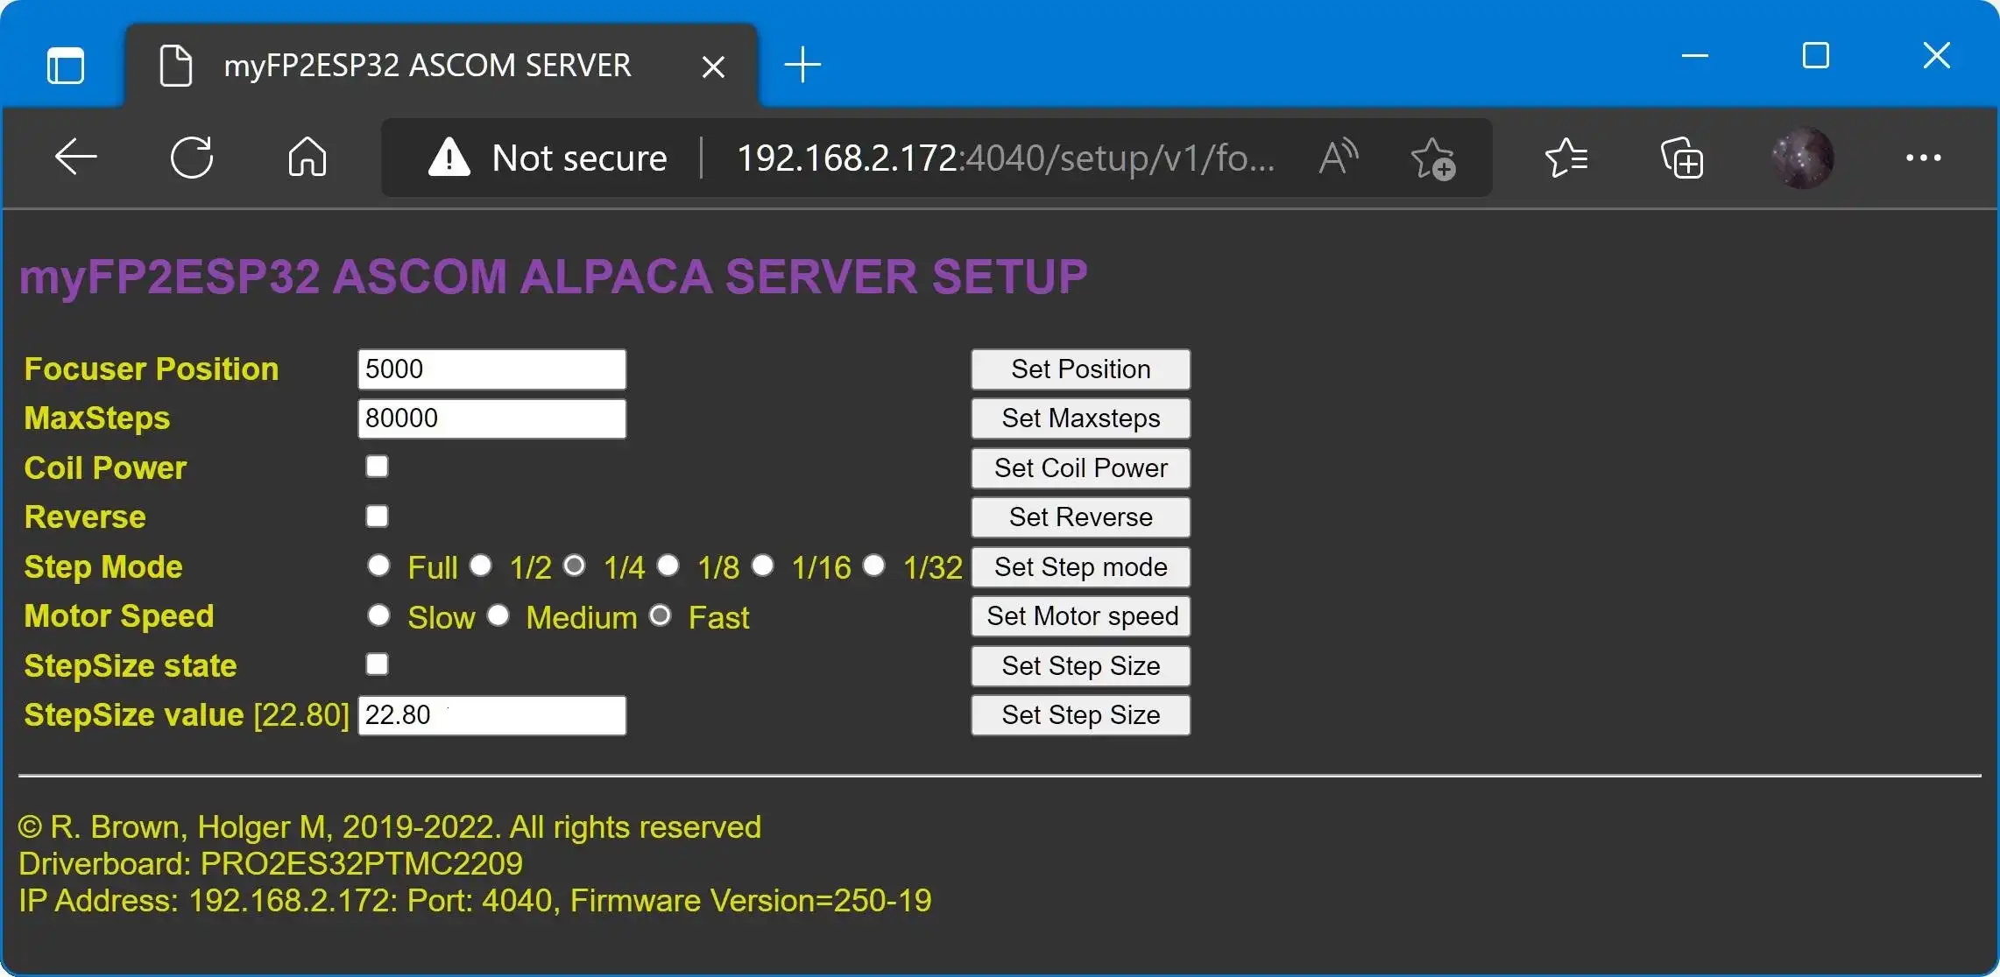Click Set Coil Power button
The width and height of the screenshot is (2000, 977).
(x=1082, y=468)
